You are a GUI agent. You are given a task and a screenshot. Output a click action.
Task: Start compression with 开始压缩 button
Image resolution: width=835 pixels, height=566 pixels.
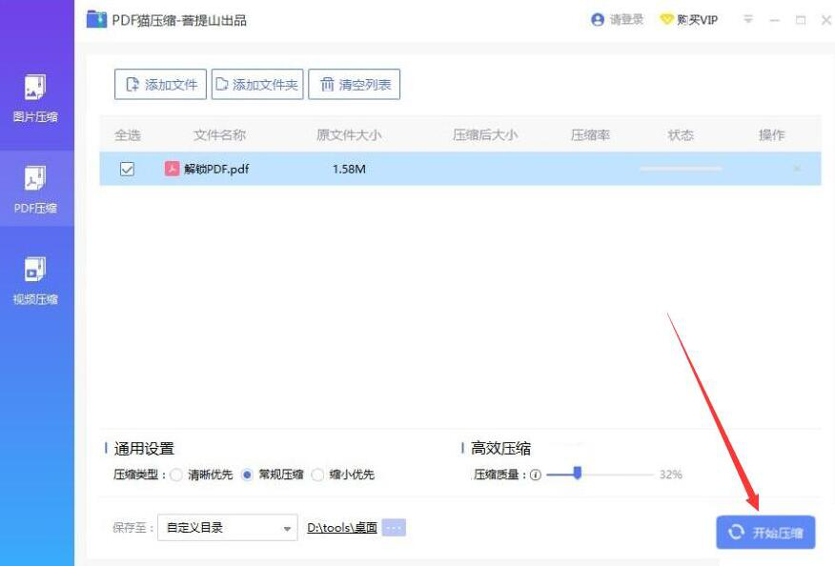click(x=765, y=533)
